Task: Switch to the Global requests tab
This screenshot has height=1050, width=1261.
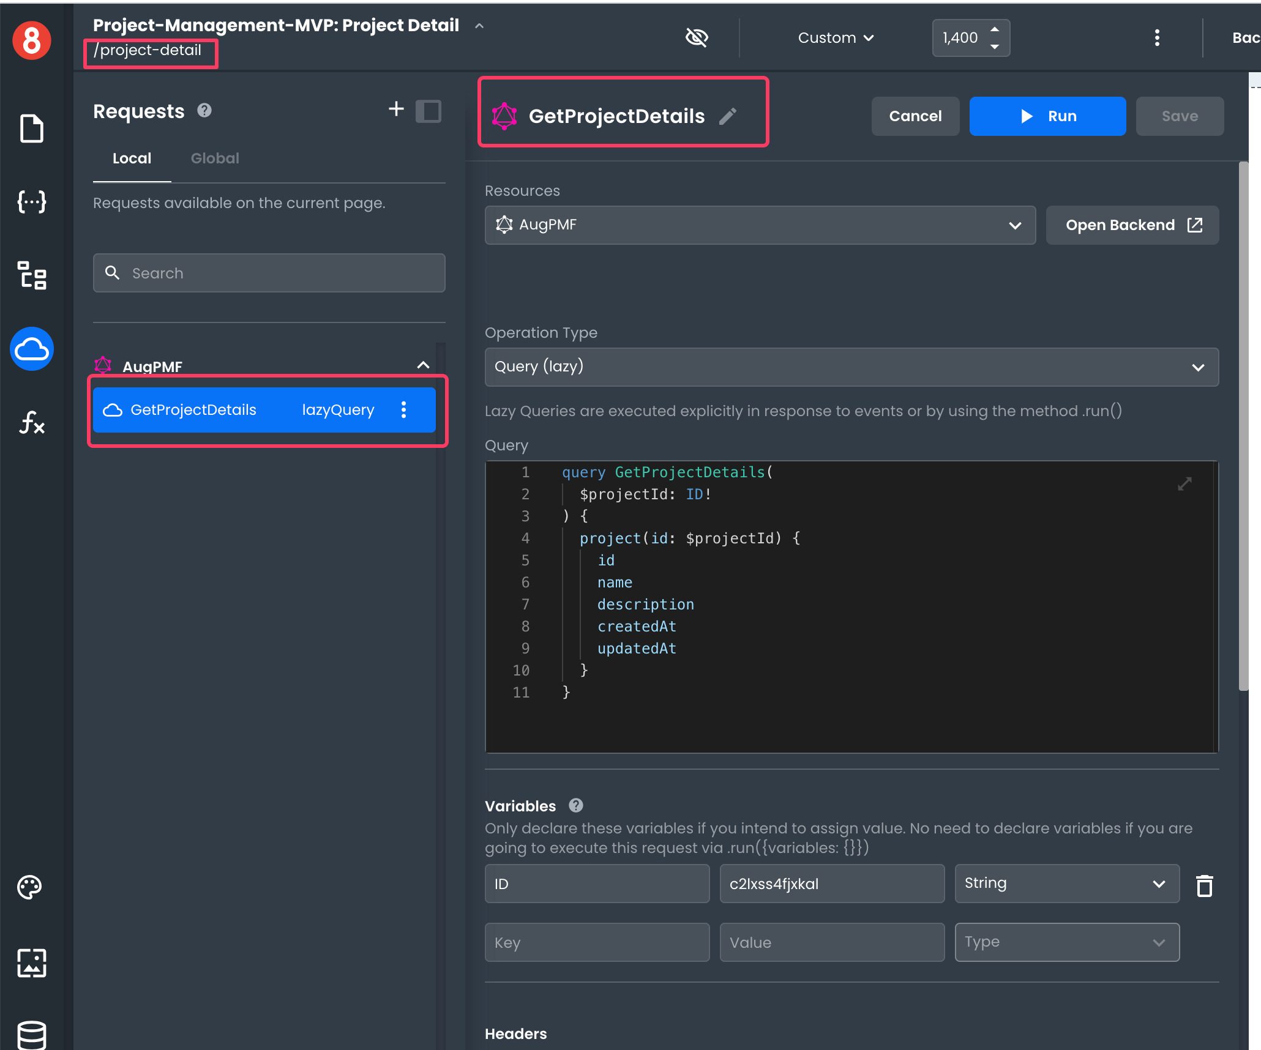Action: coord(215,158)
